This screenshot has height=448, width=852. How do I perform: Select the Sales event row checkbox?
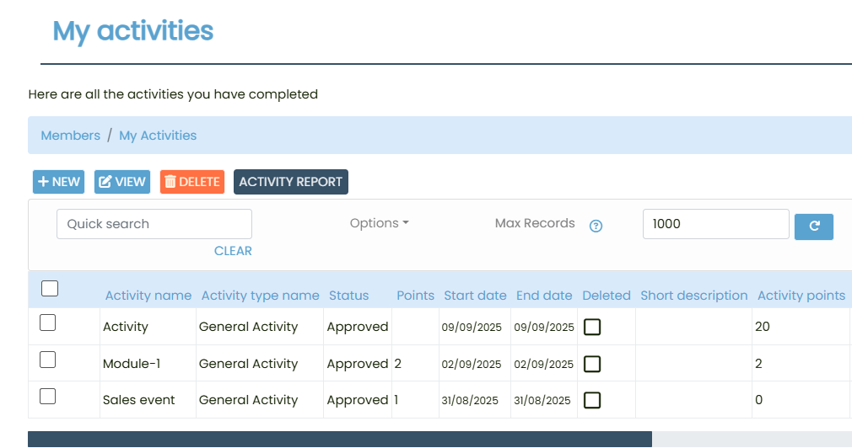click(x=48, y=396)
